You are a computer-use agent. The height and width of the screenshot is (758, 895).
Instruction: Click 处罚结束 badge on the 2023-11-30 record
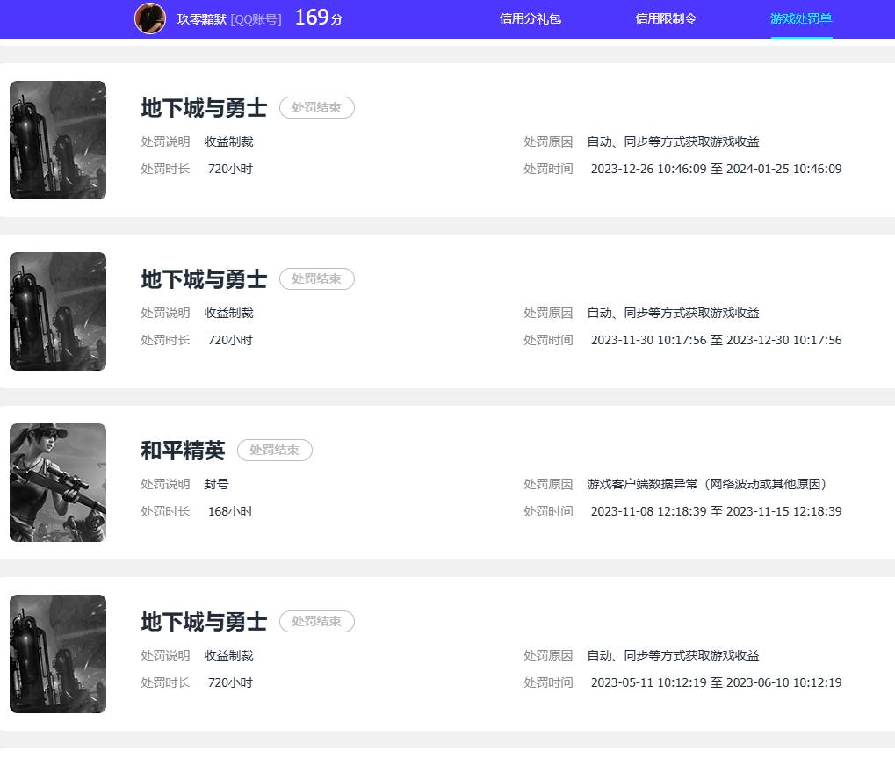point(317,278)
